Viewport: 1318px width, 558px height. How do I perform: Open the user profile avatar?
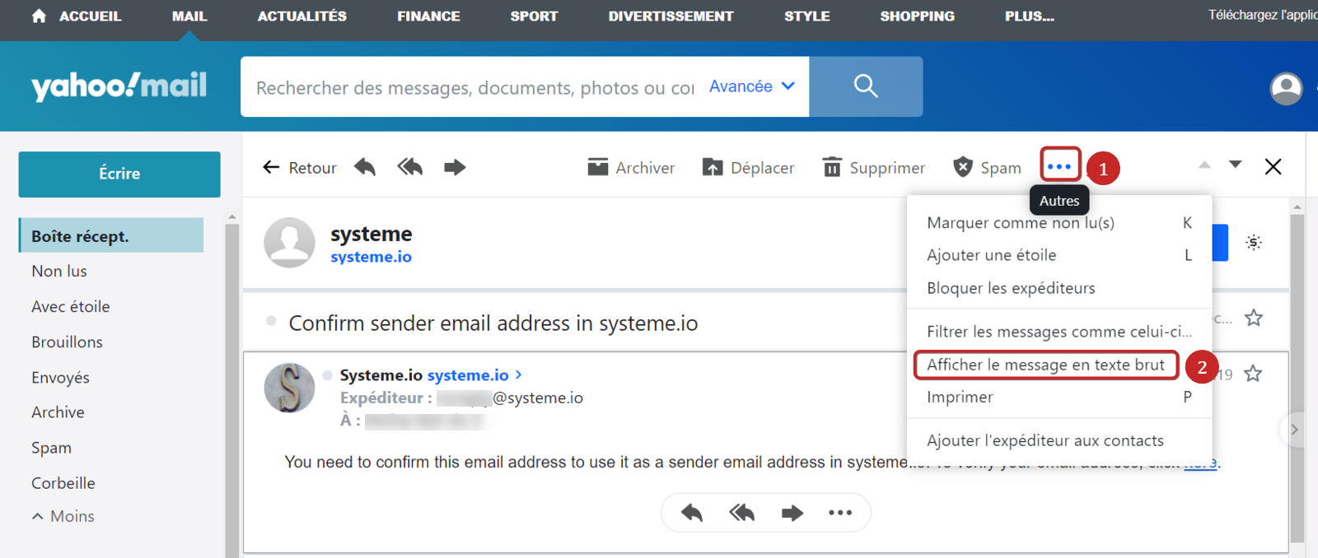1286,88
